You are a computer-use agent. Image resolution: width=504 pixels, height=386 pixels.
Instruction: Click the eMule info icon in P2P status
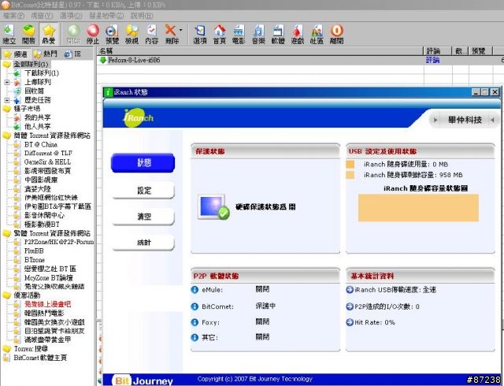pos(195,290)
